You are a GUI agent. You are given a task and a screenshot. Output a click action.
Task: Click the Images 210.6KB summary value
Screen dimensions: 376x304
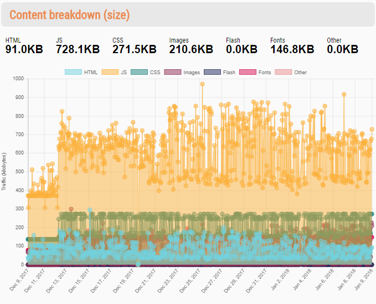click(x=191, y=49)
